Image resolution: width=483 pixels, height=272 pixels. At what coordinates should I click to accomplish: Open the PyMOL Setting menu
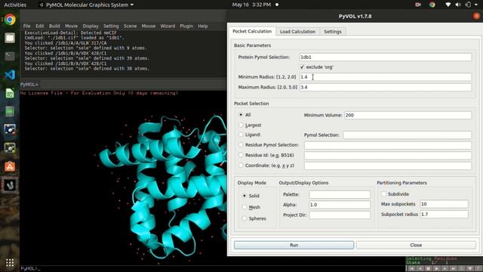[x=111, y=26]
